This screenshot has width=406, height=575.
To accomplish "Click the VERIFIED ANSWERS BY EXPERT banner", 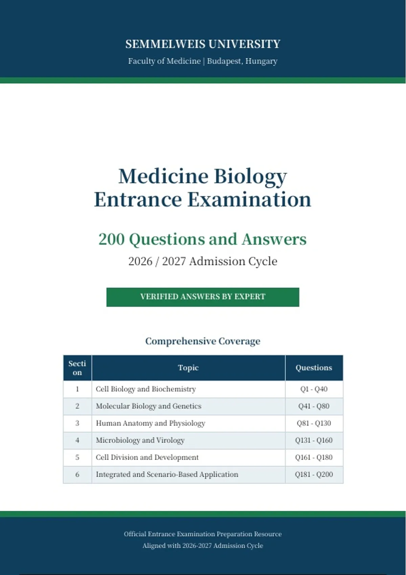I will (203, 297).
